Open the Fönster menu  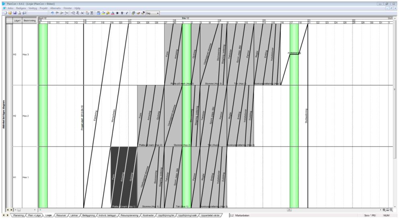click(x=68, y=8)
